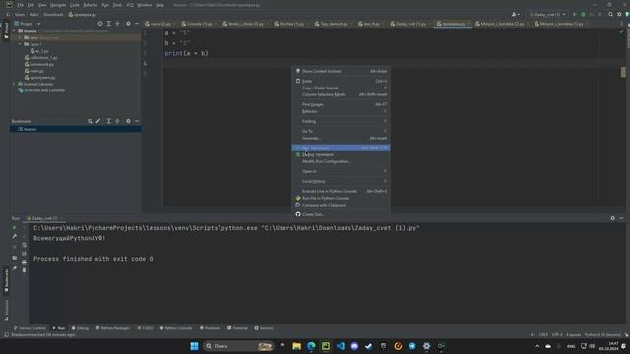The width and height of the screenshot is (630, 354).
Task: Toggle tool window bars icon in status bar corner
Action: [6, 334]
